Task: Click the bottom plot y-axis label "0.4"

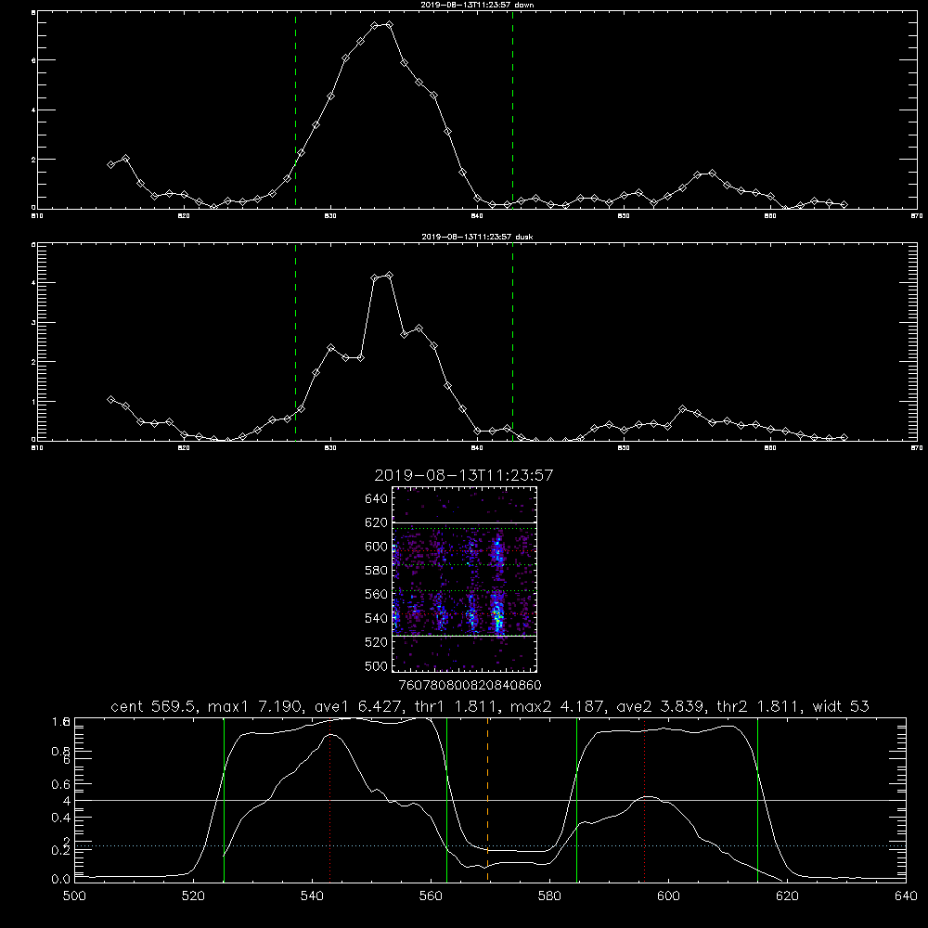Action: pos(61,818)
